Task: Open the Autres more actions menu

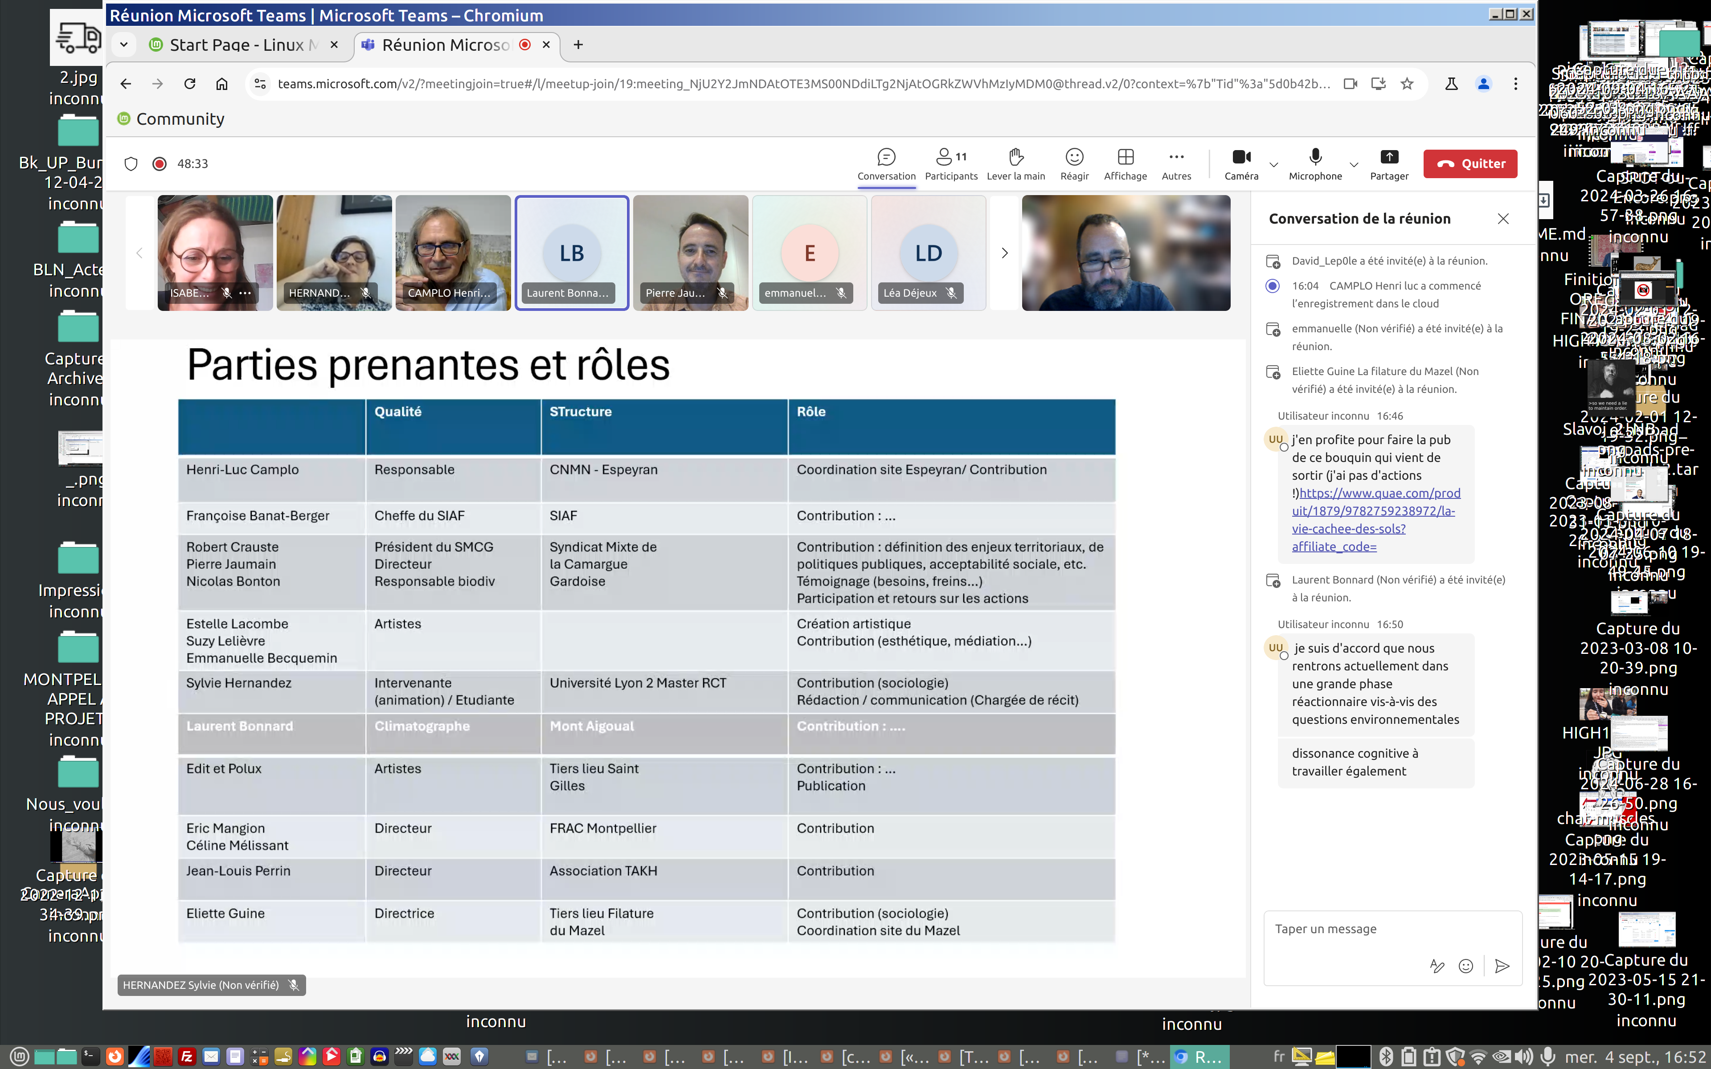Action: coord(1176,164)
